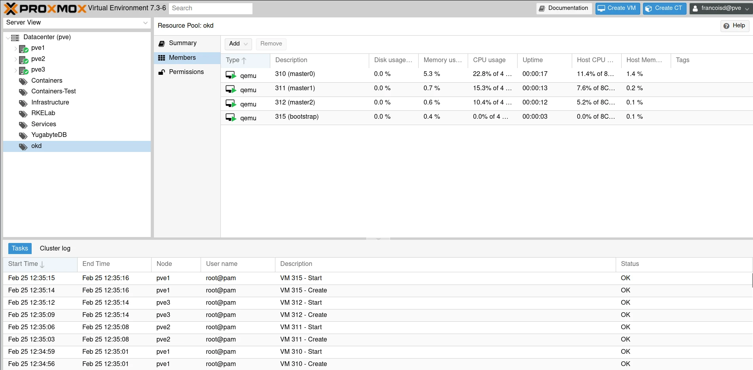
Task: Click the CPU usage column header
Action: [x=493, y=60]
